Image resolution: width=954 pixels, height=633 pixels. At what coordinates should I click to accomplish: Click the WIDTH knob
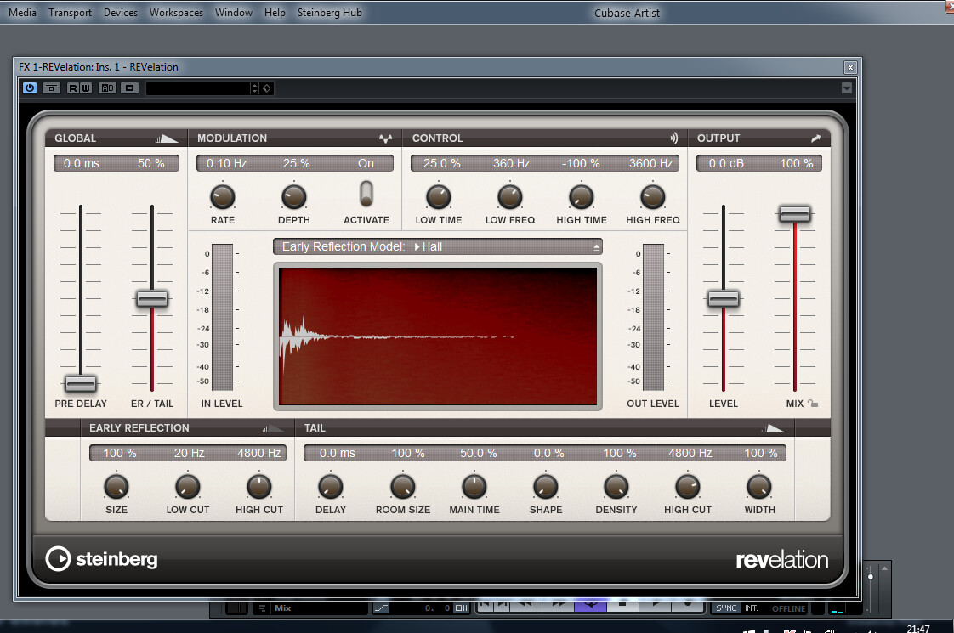pyautogui.click(x=759, y=487)
